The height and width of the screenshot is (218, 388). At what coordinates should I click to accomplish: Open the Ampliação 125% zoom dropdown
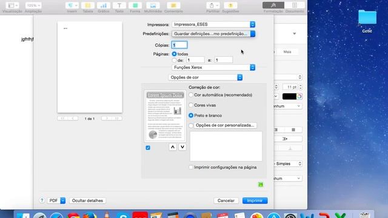[x=33, y=5]
